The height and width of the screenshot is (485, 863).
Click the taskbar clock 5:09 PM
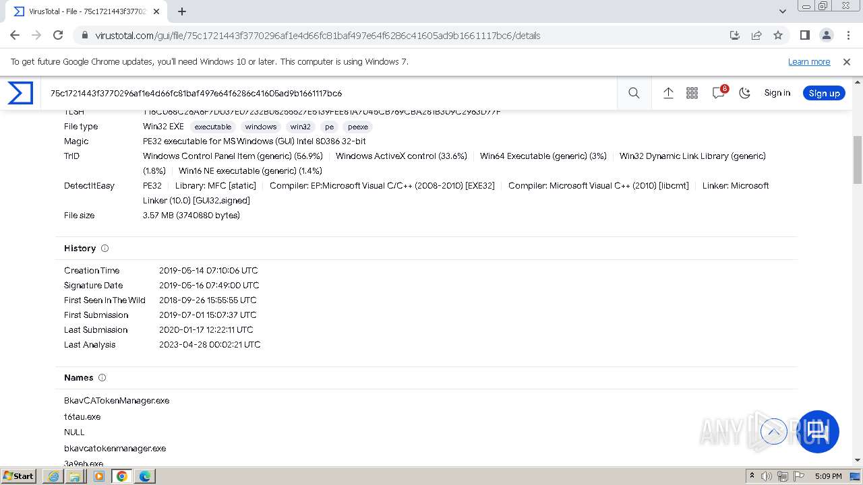[x=828, y=476]
